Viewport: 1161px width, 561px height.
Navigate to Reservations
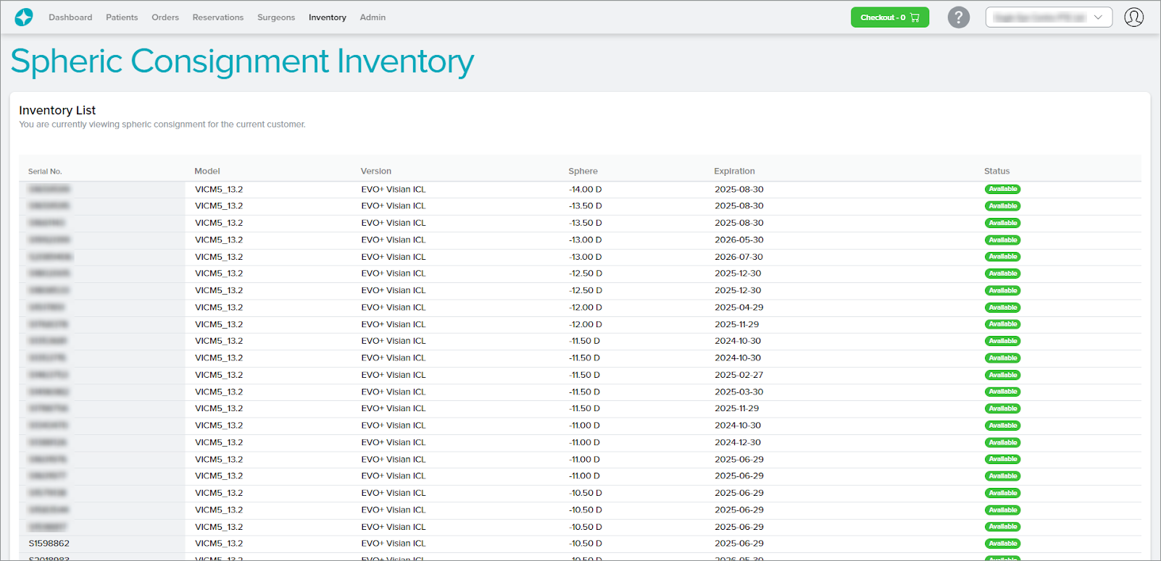pyautogui.click(x=218, y=17)
